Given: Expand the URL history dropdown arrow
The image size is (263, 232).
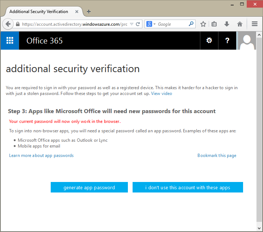Looking at the screenshot, I should tap(131, 24).
